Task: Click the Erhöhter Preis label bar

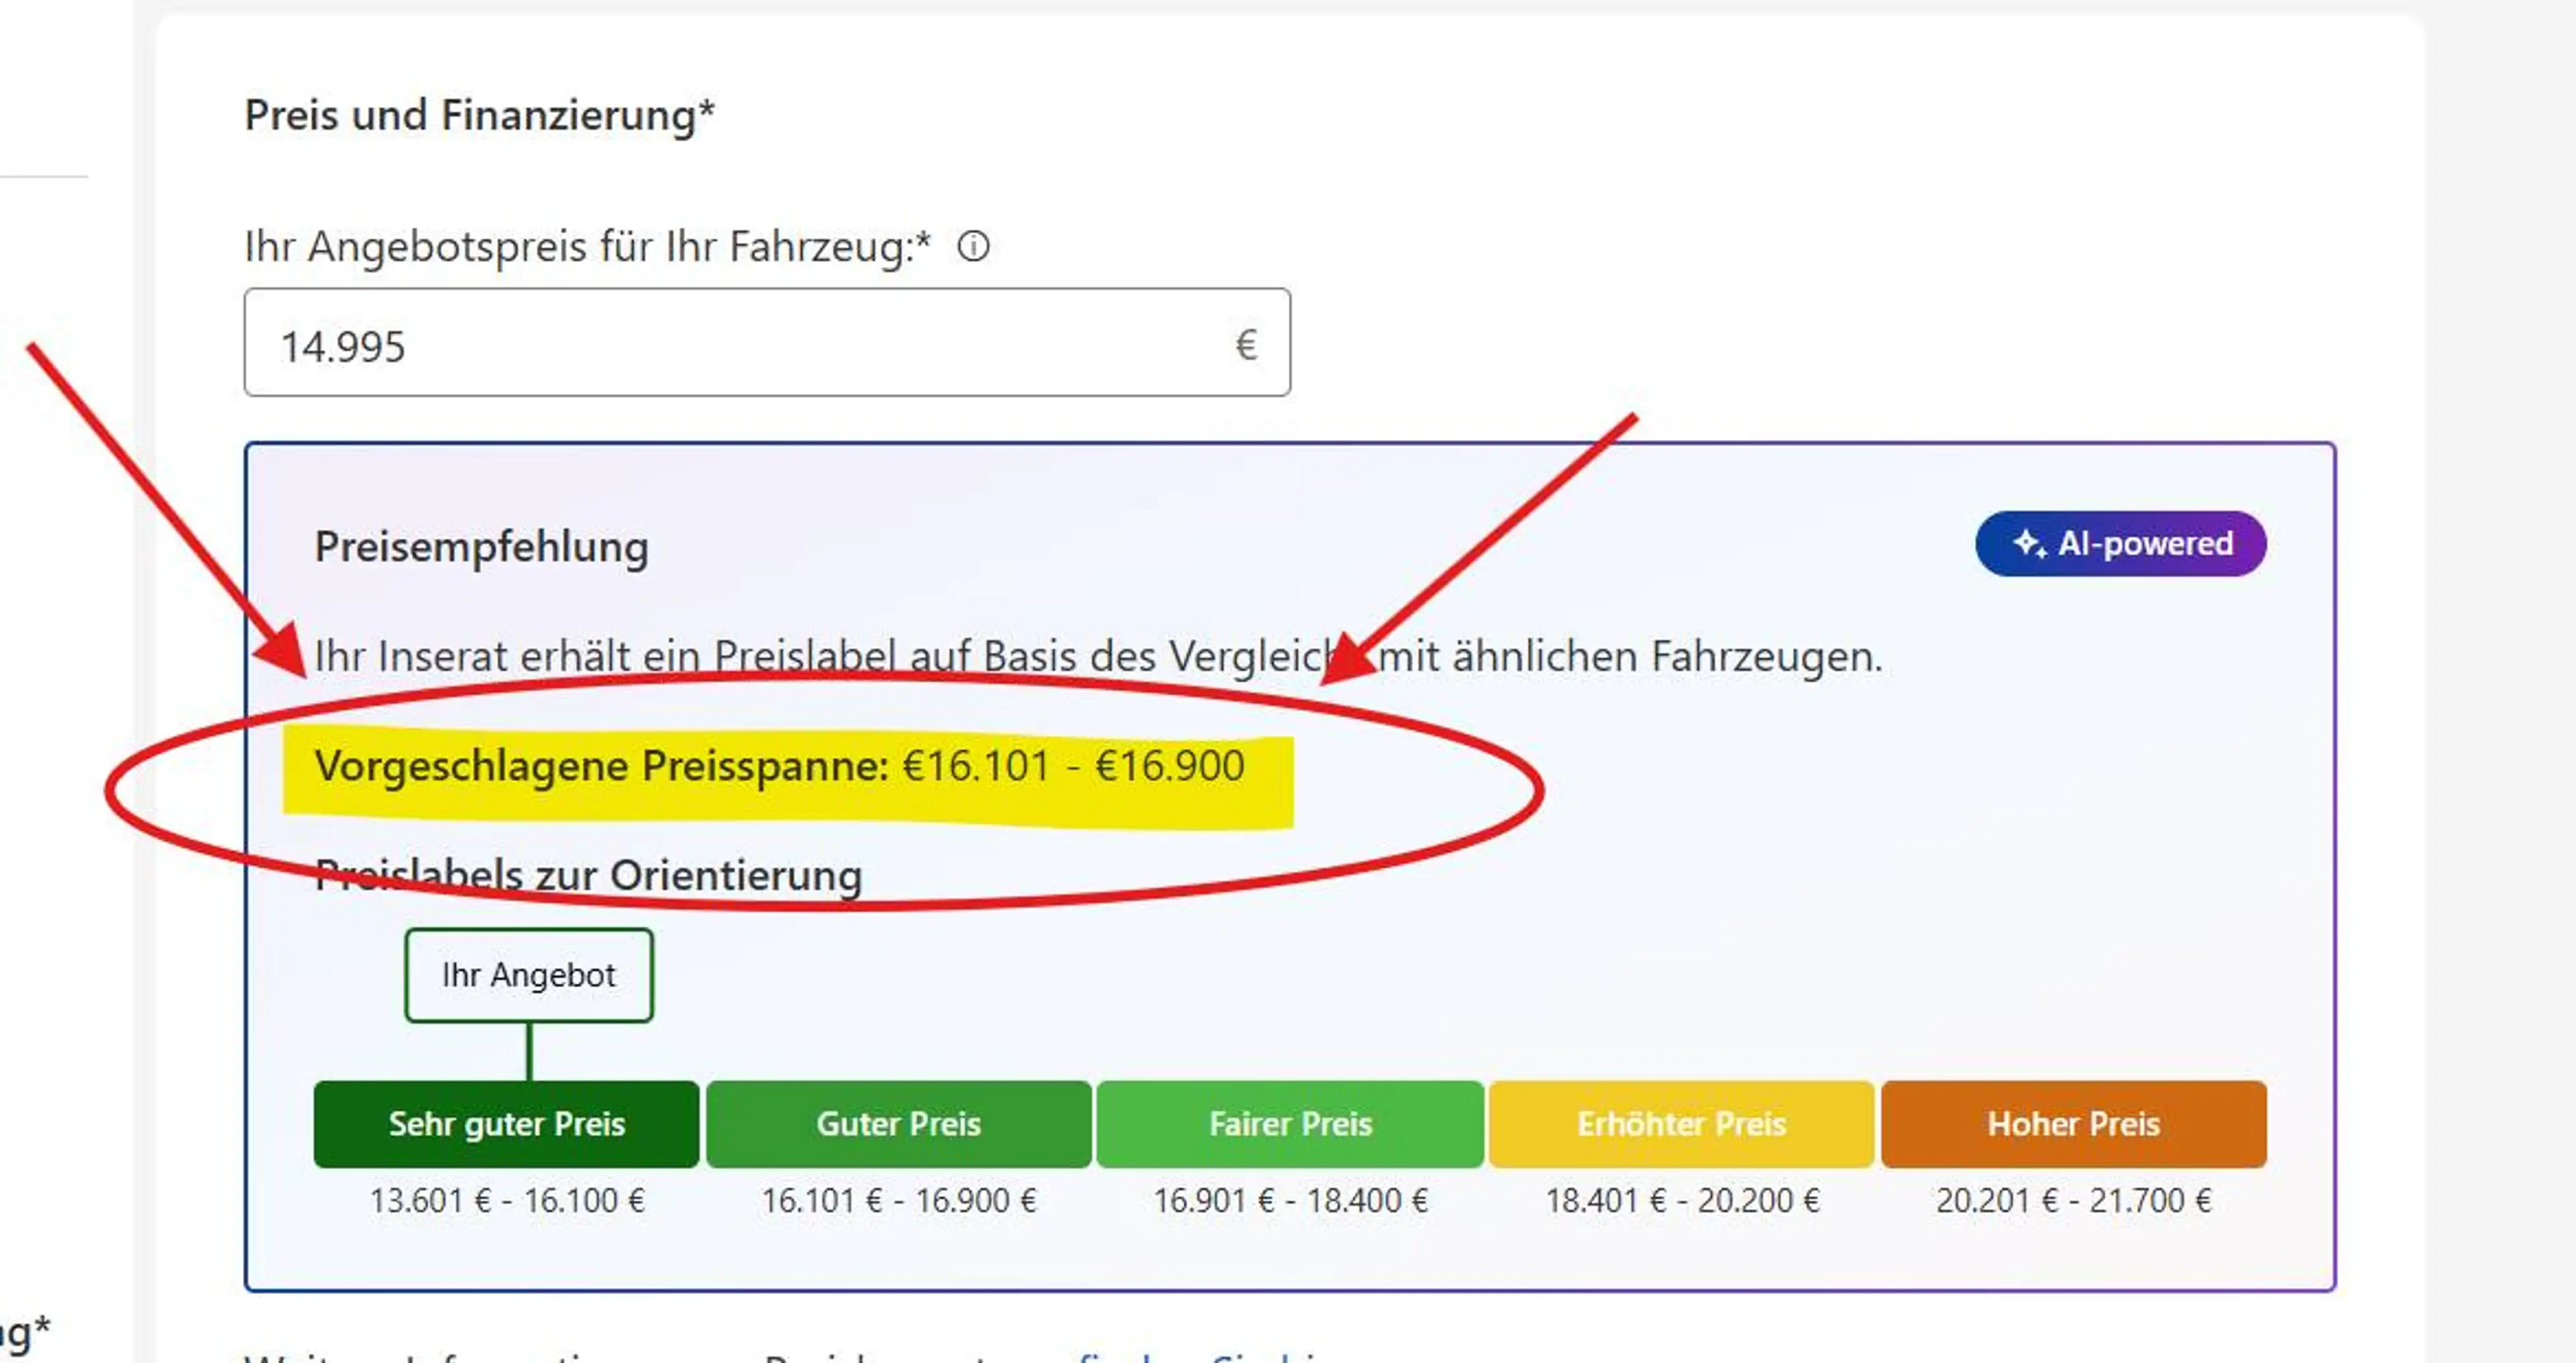Action: tap(1681, 1124)
